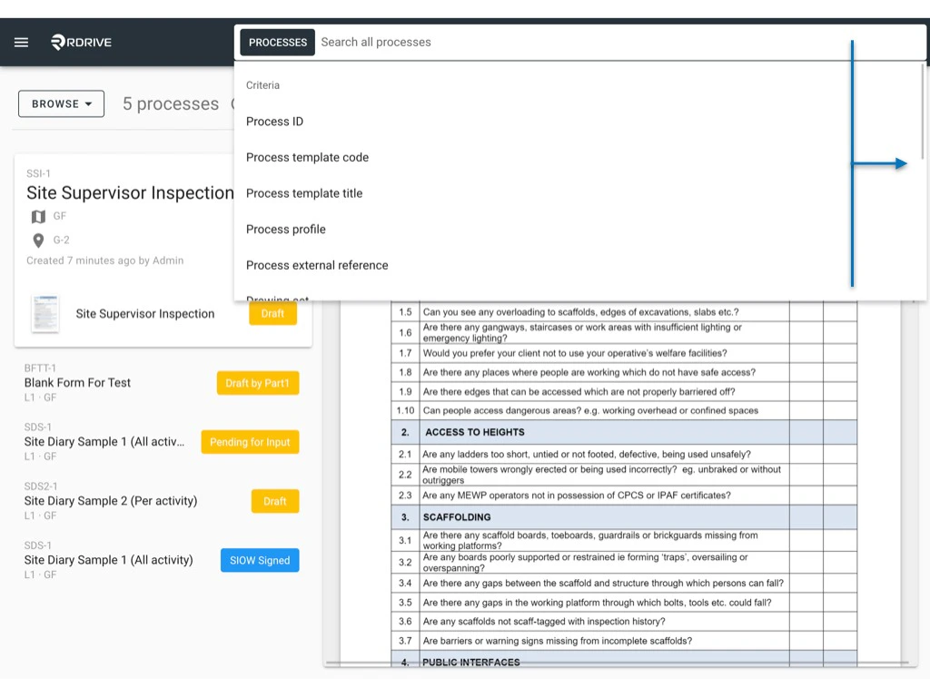Screen dimensions: 930x697
Task: Click the Pending for Input badge
Action: pos(250,442)
